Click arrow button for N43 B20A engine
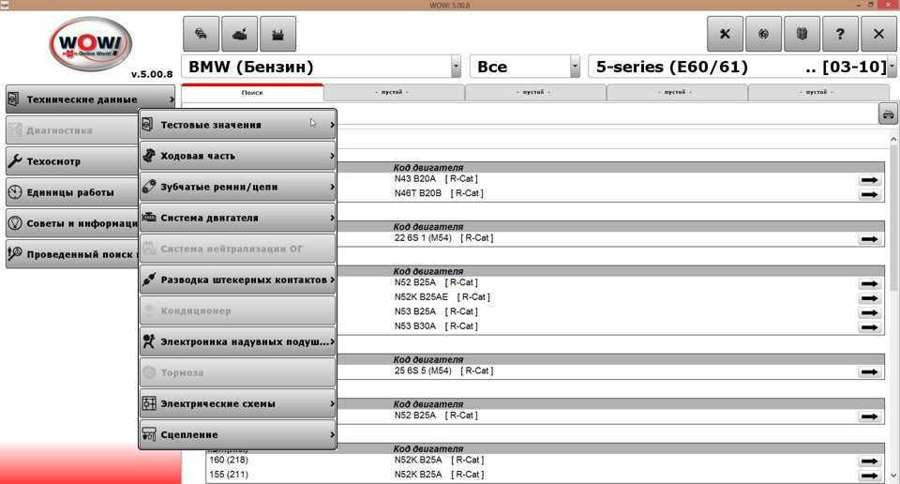The image size is (900, 484). tap(869, 180)
